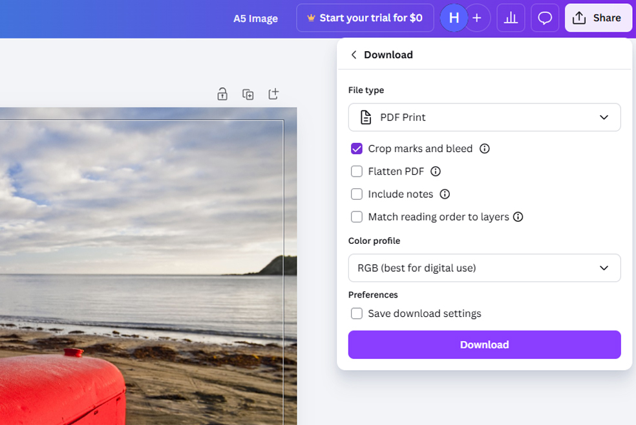Open the File type dropdown showing PDF Print

pos(484,117)
